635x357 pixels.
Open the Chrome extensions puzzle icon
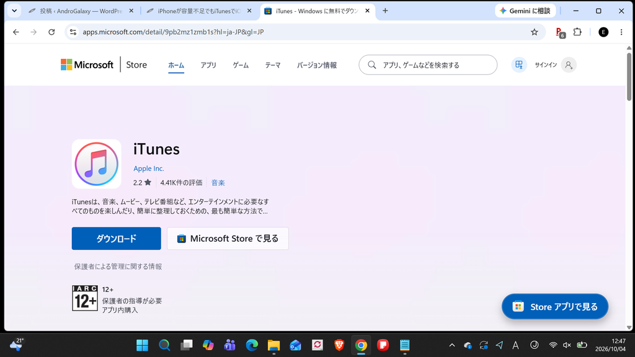point(577,32)
